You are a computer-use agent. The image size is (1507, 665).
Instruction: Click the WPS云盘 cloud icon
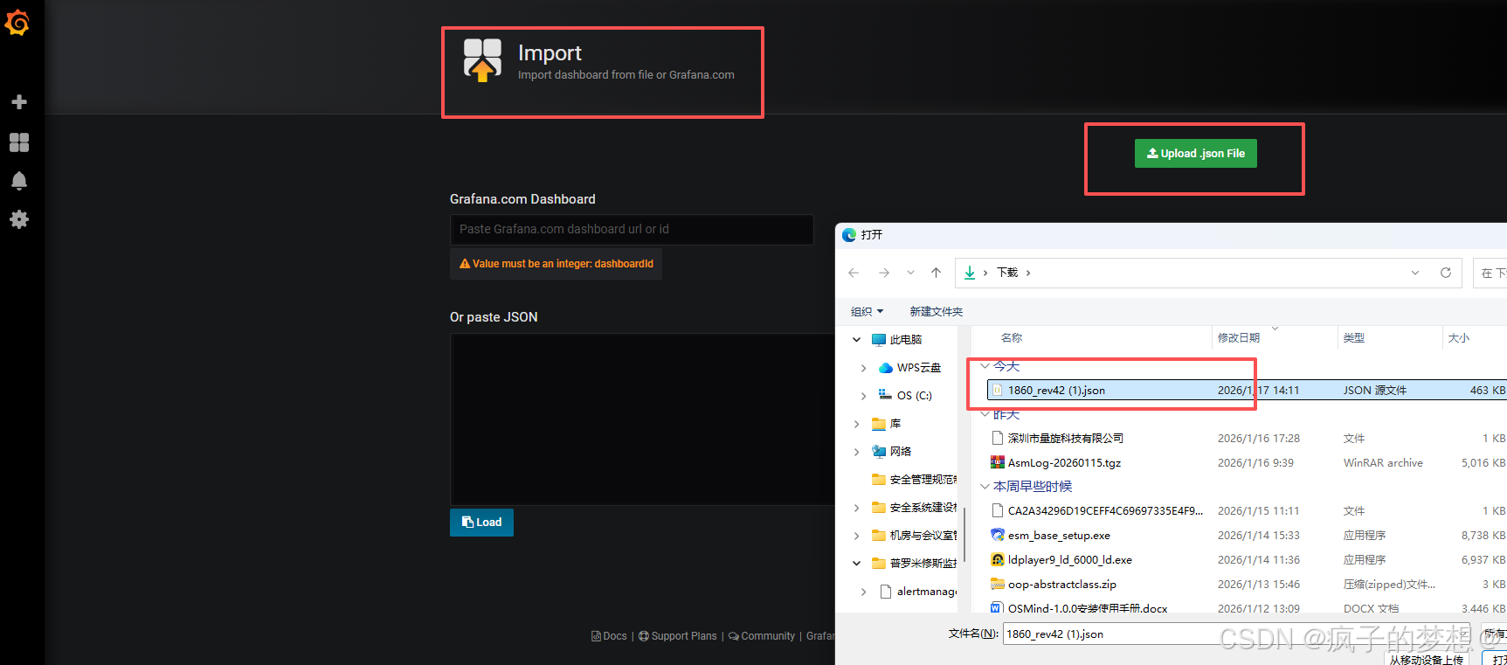pyautogui.click(x=886, y=368)
